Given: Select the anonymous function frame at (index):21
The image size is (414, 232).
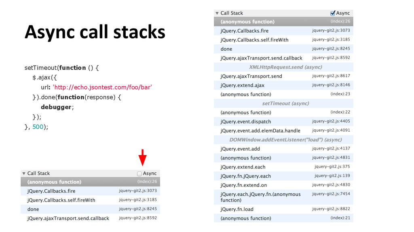Looking at the screenshot, I should click(283, 218).
